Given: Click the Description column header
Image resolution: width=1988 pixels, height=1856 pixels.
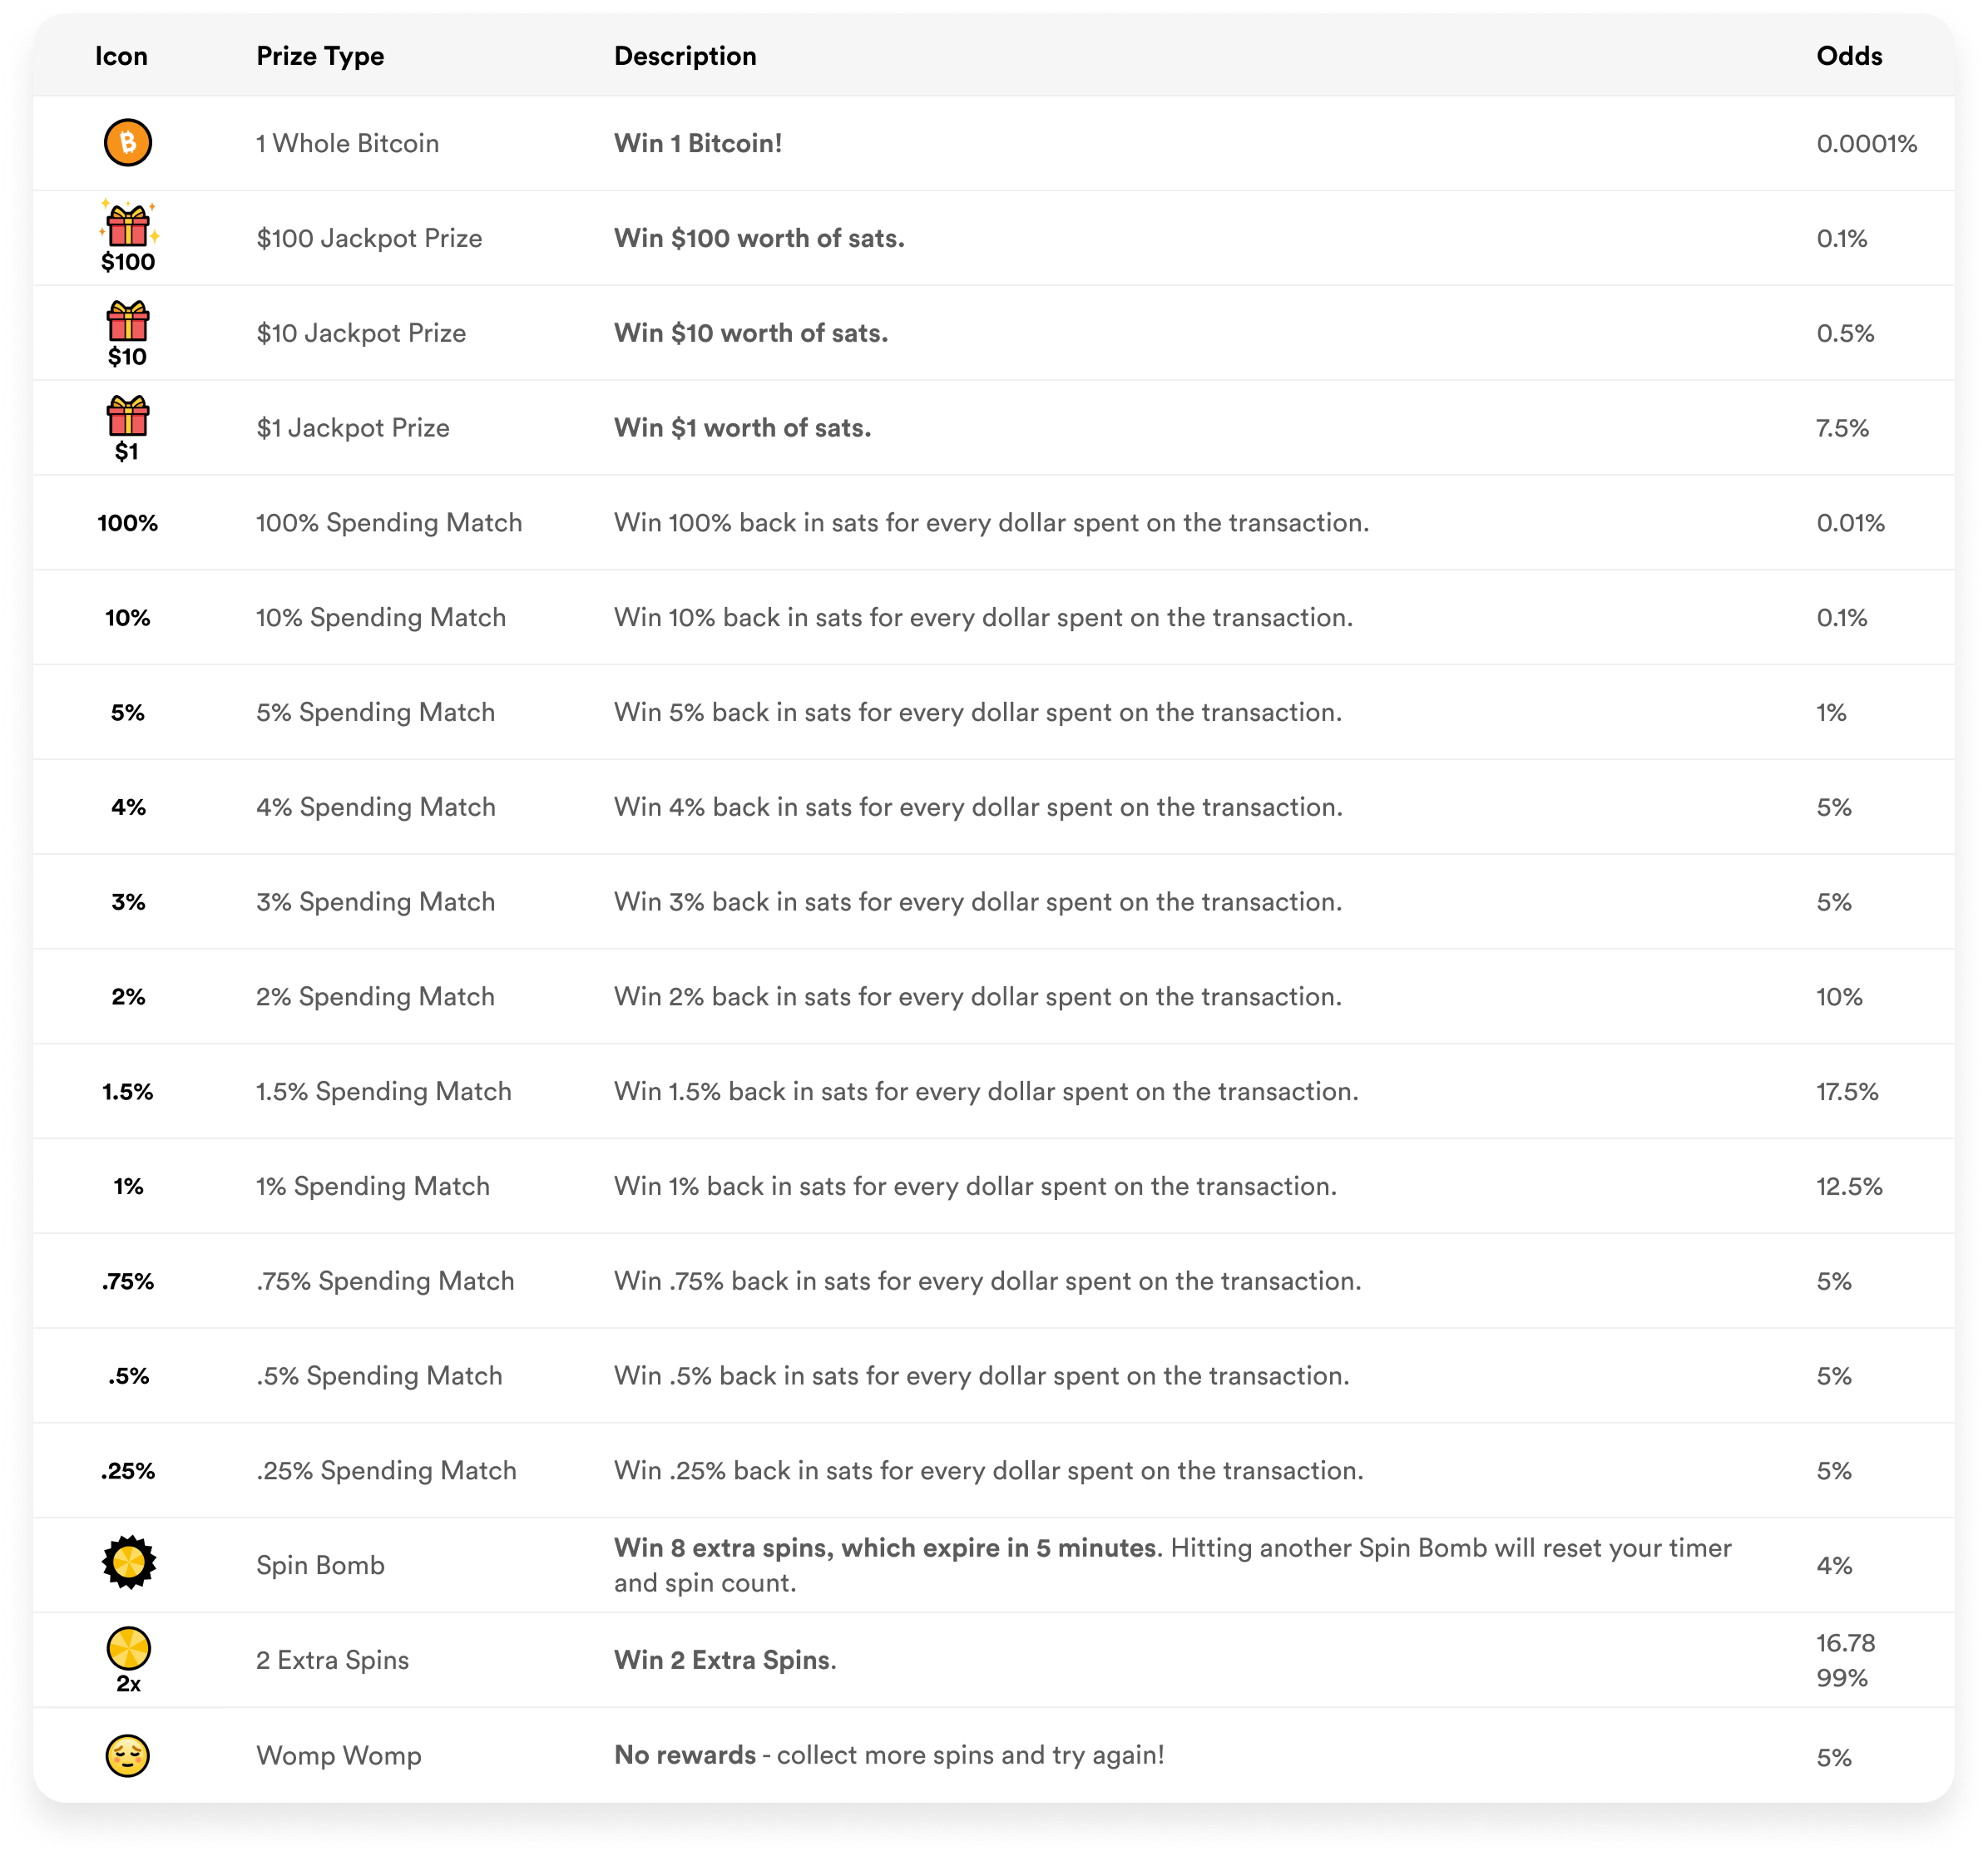Looking at the screenshot, I should coord(685,56).
